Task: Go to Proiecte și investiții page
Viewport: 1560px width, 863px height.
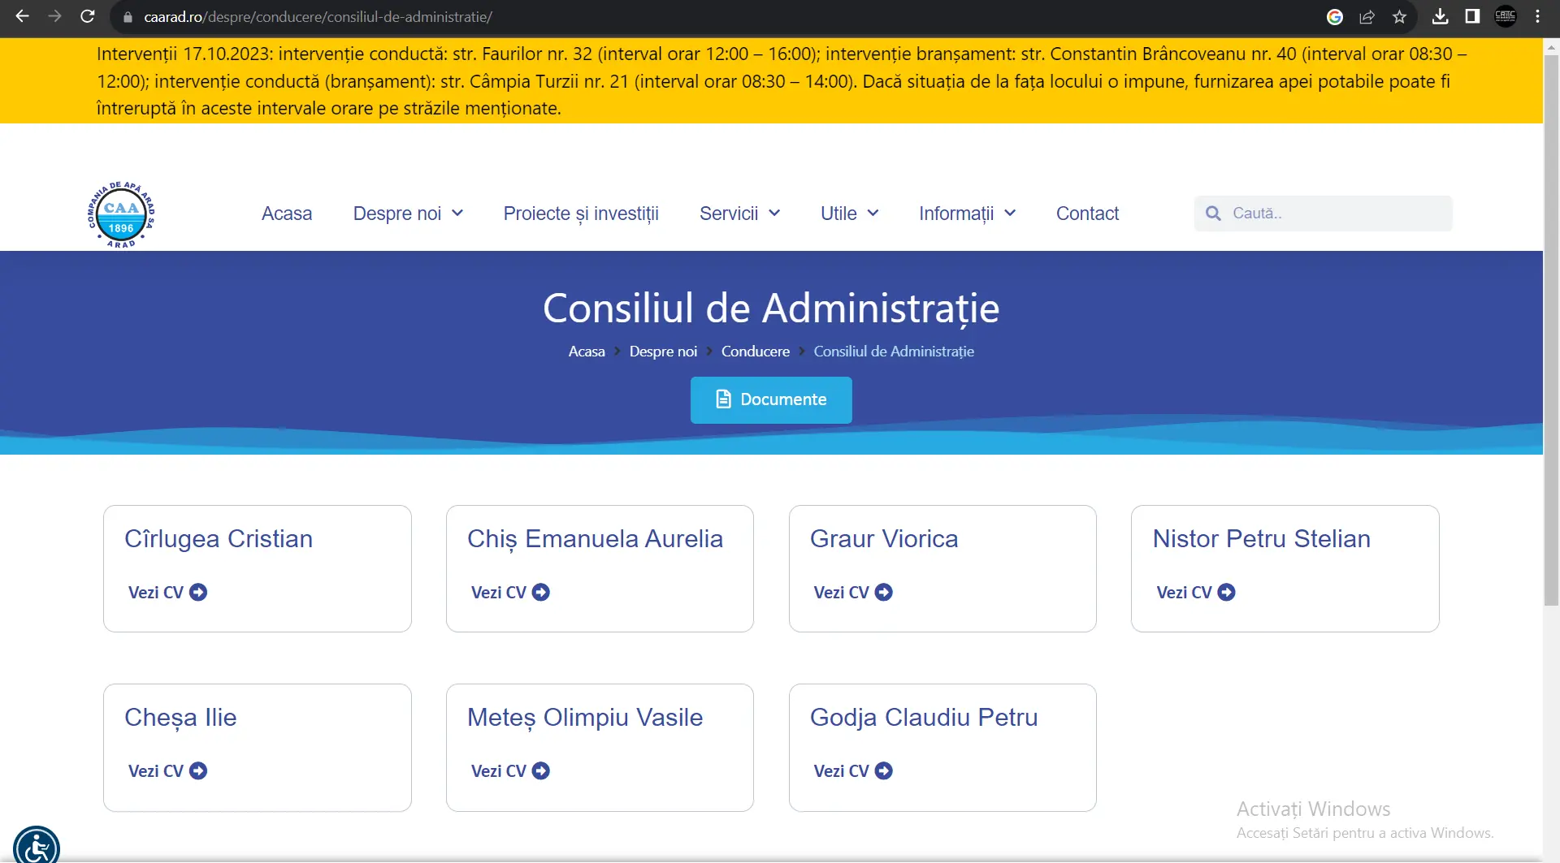Action: click(581, 214)
